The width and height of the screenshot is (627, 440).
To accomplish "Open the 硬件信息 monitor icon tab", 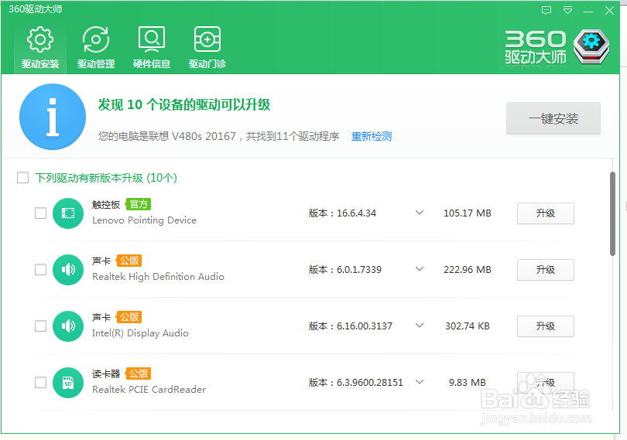I will click(152, 47).
